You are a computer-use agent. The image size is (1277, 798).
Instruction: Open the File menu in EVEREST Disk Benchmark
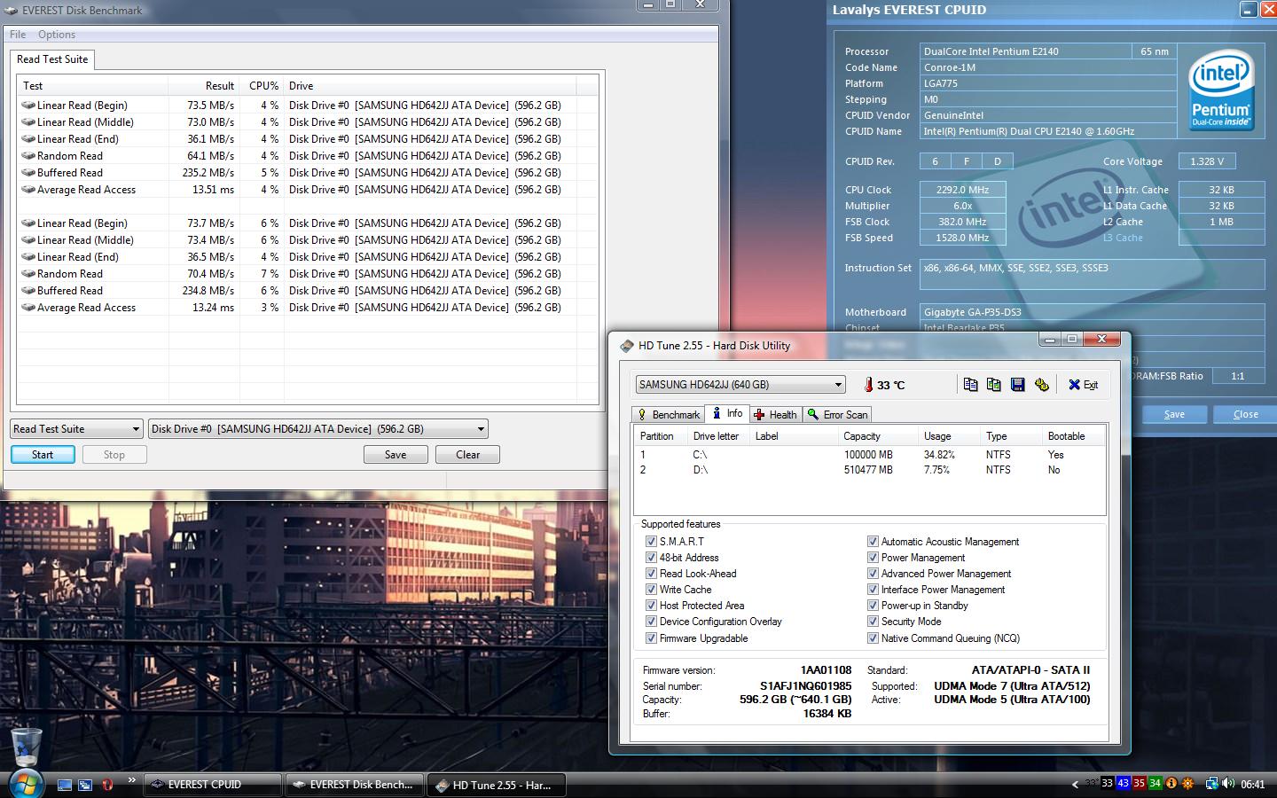point(18,35)
